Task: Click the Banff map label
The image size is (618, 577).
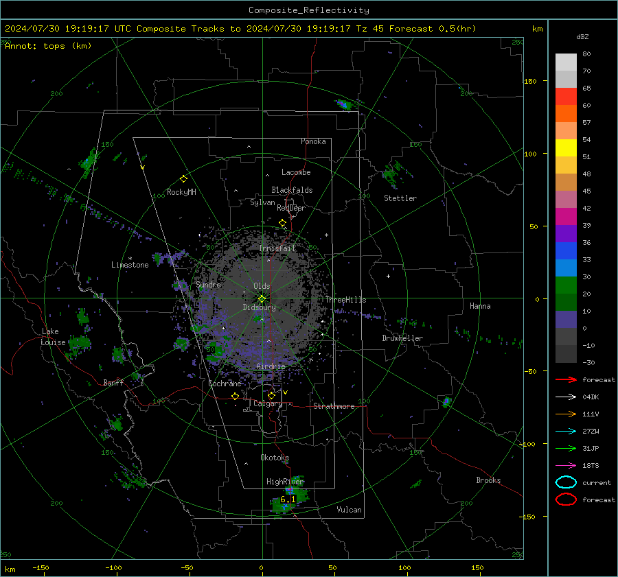Action: 113,382
